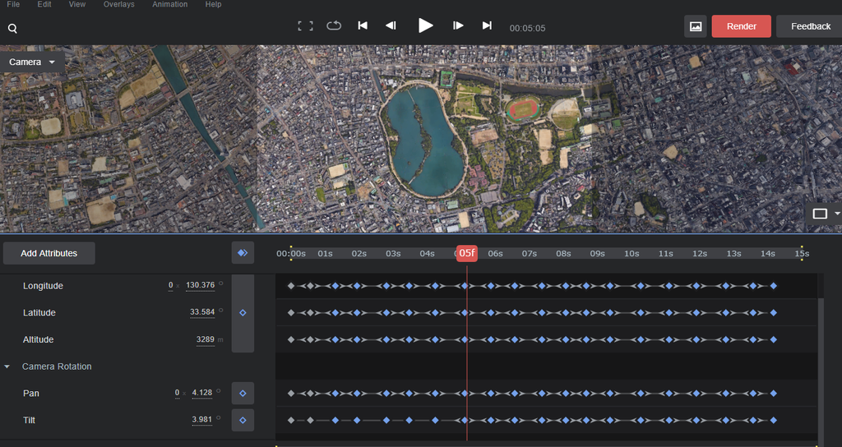
Task: Click the 10s mark on timeline ruler
Action: (x=631, y=253)
